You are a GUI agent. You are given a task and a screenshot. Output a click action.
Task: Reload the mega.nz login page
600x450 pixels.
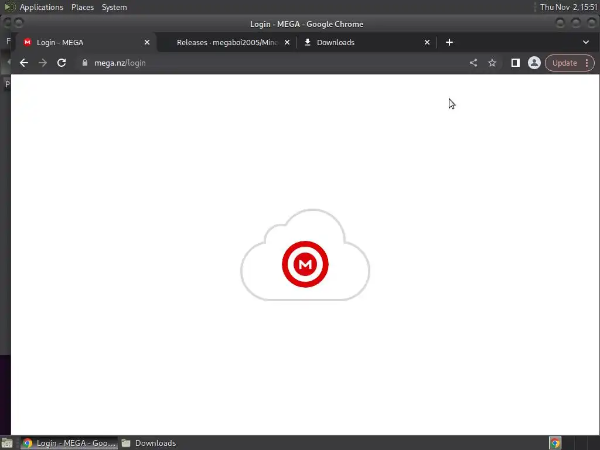point(61,63)
